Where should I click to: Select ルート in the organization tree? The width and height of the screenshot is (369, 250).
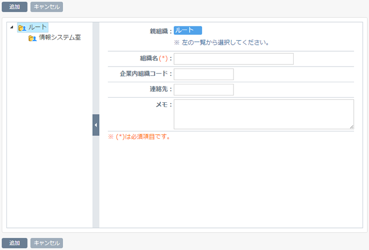point(37,27)
